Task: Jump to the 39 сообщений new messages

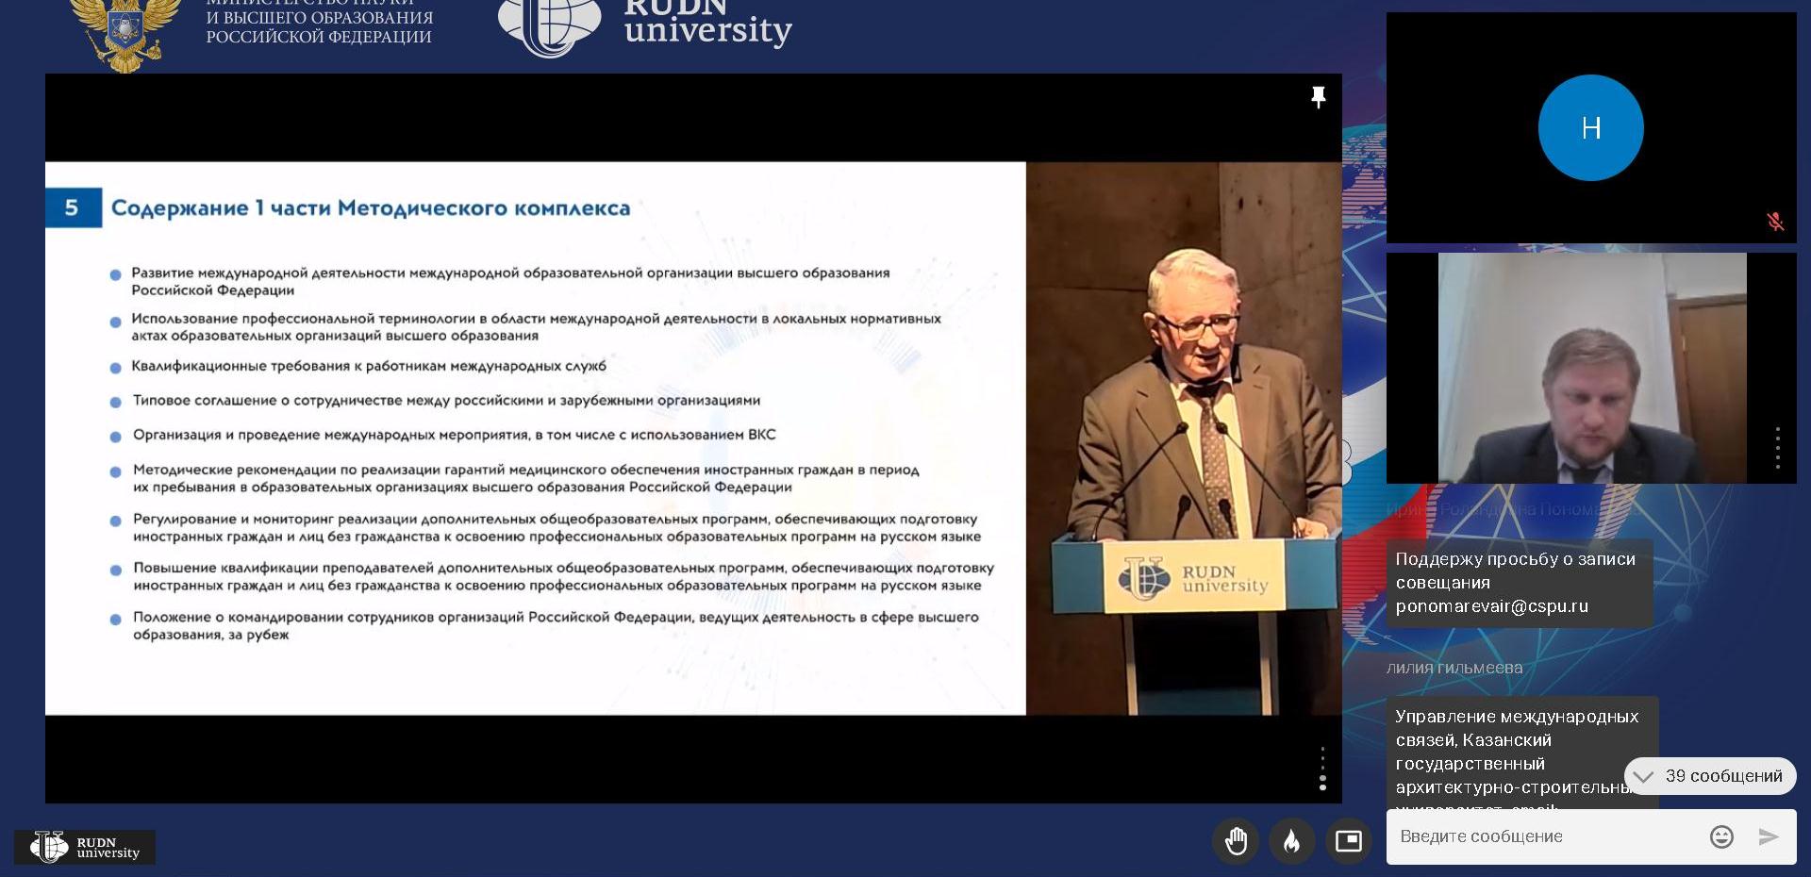Action: 1710,776
